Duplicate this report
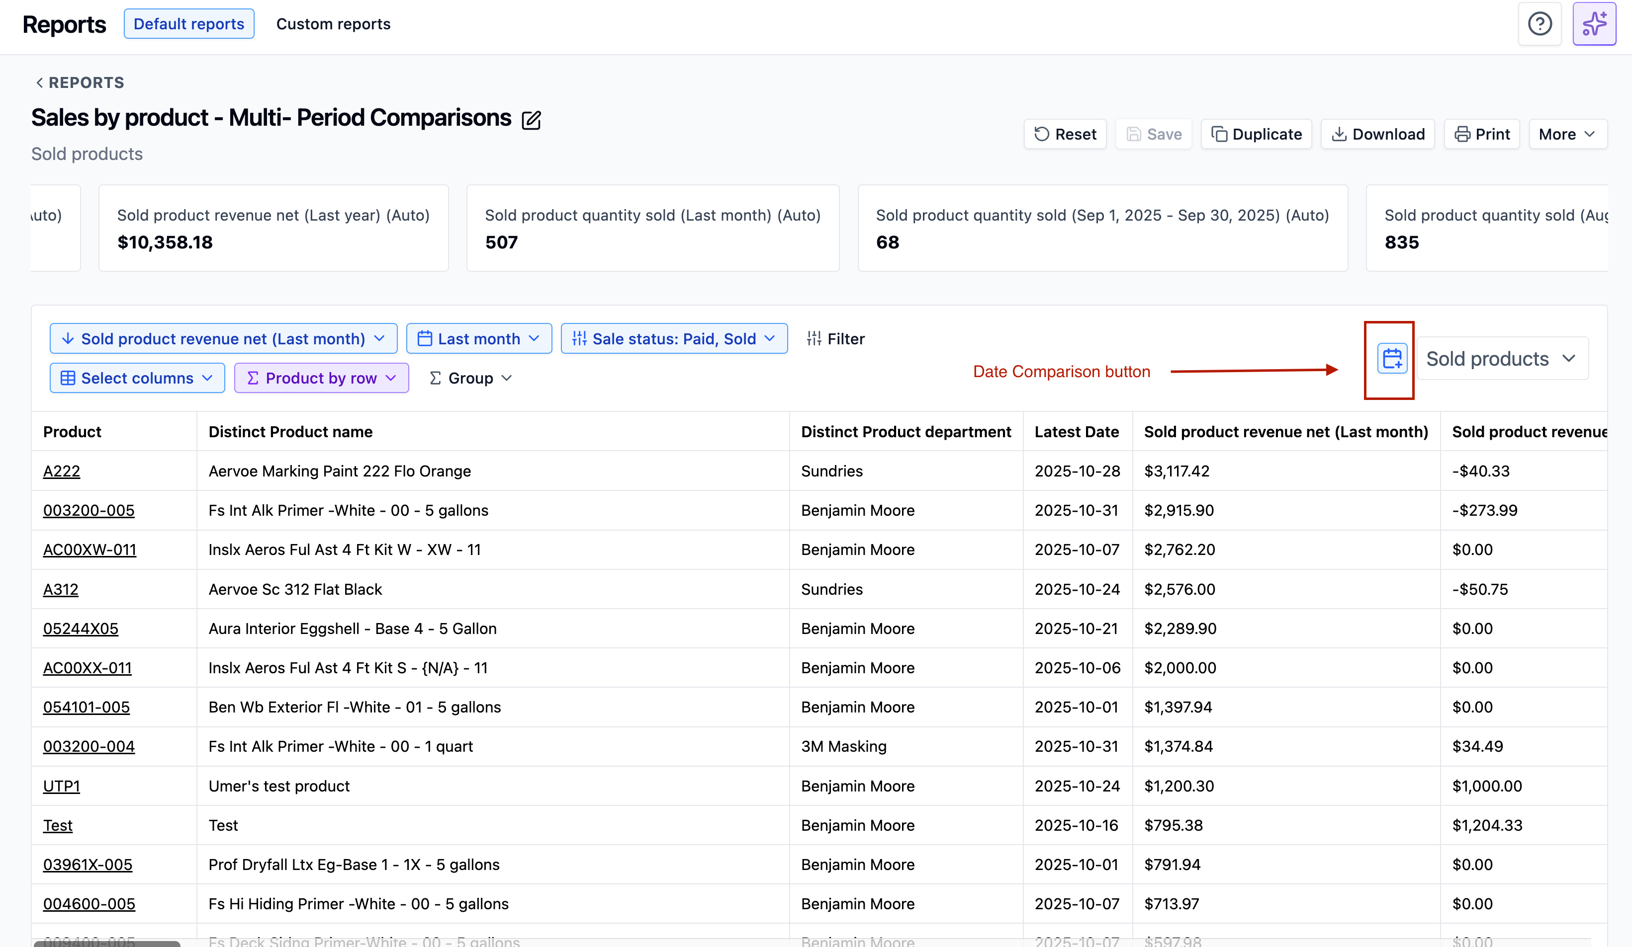The width and height of the screenshot is (1632, 947). tap(1256, 134)
